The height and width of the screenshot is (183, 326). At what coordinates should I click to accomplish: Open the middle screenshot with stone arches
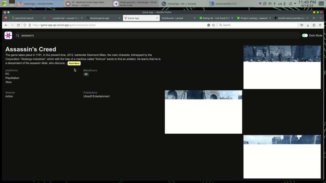pos(203,112)
